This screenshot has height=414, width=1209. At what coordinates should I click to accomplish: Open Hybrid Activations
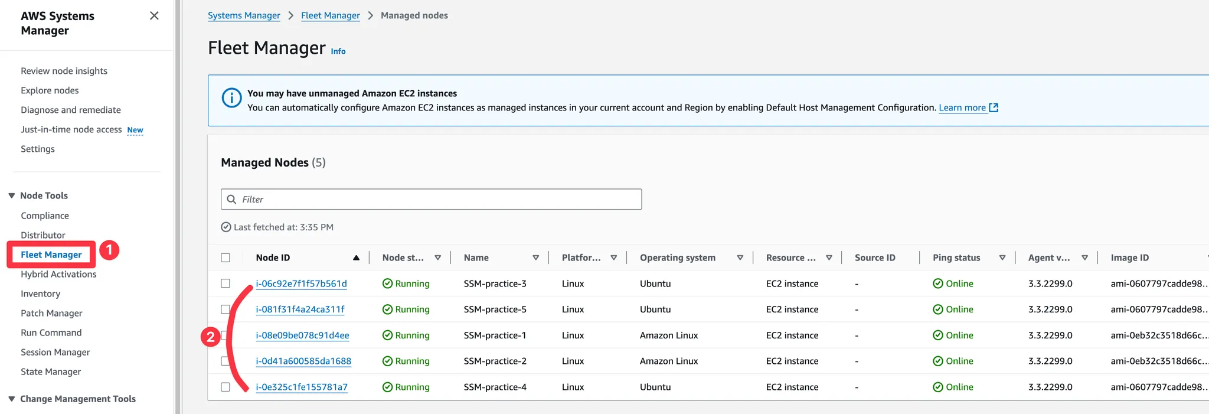[x=58, y=274]
